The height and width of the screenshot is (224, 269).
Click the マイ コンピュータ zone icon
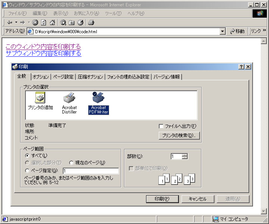216,219
